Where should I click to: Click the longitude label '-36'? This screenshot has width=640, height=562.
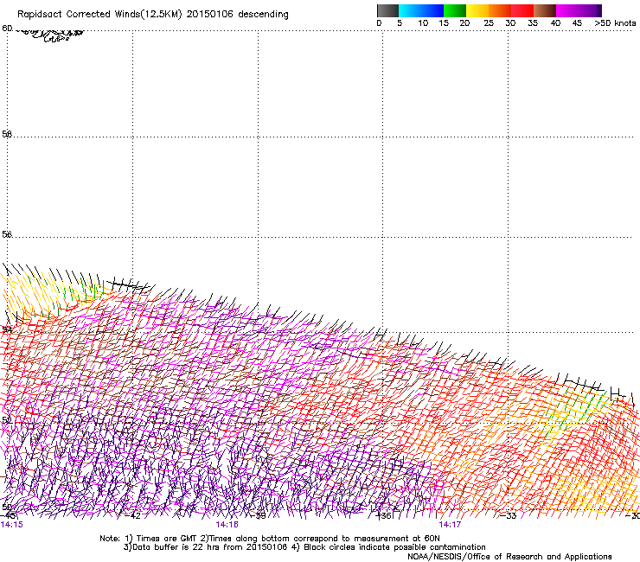383,516
